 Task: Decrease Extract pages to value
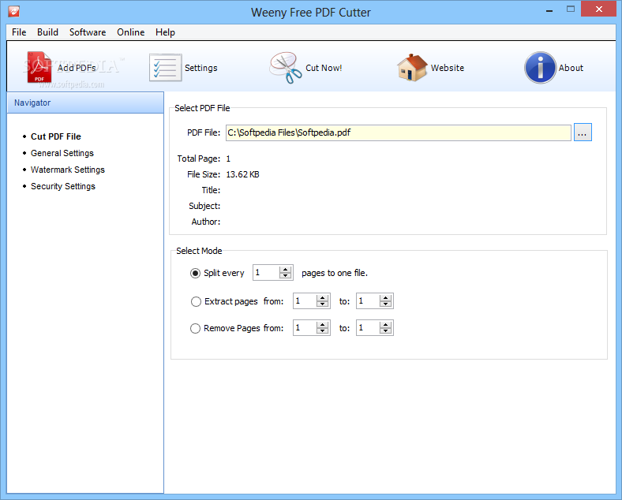pos(385,304)
